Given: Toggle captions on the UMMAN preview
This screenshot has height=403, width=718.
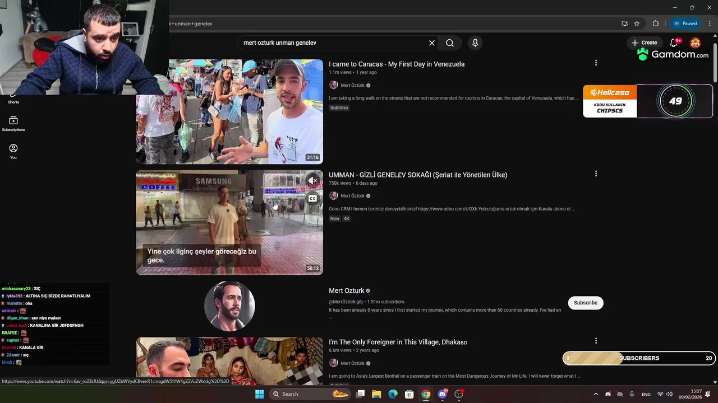Looking at the screenshot, I should (x=313, y=198).
